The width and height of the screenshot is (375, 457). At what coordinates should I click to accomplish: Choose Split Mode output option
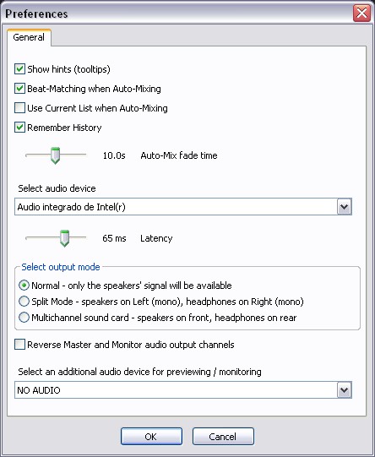pos(24,302)
